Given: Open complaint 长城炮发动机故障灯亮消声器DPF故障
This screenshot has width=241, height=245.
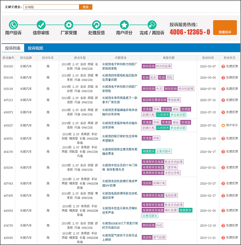Looking at the screenshot, I should [120, 183].
